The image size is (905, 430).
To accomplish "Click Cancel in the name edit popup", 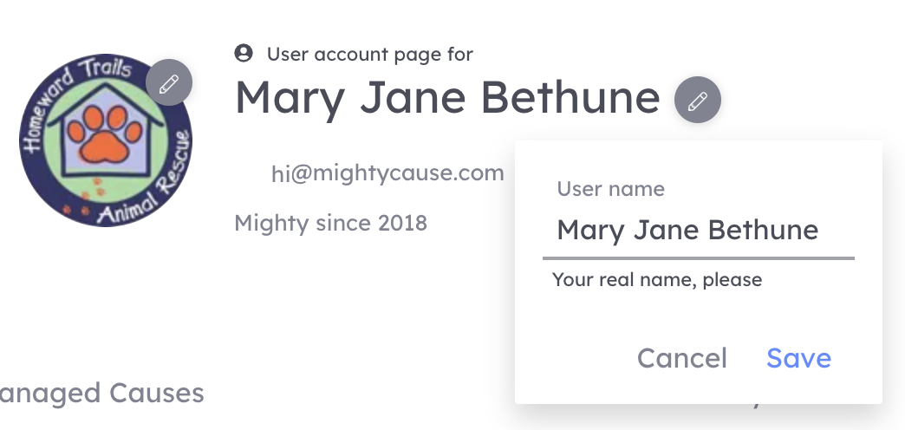I will 681,358.
